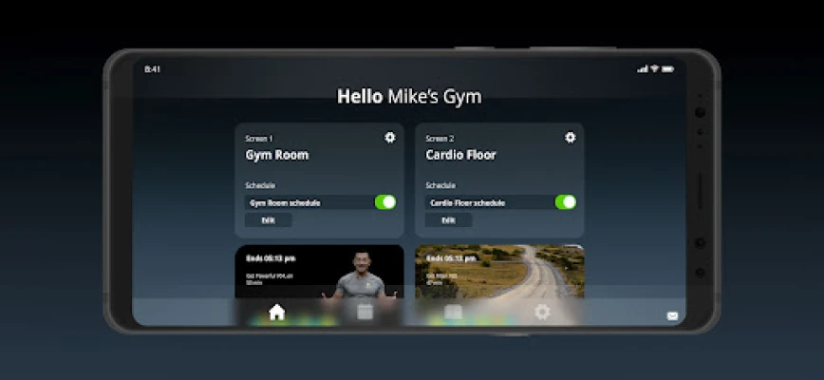
Task: Open the Gym Room screen settings gear
Action: click(x=390, y=138)
